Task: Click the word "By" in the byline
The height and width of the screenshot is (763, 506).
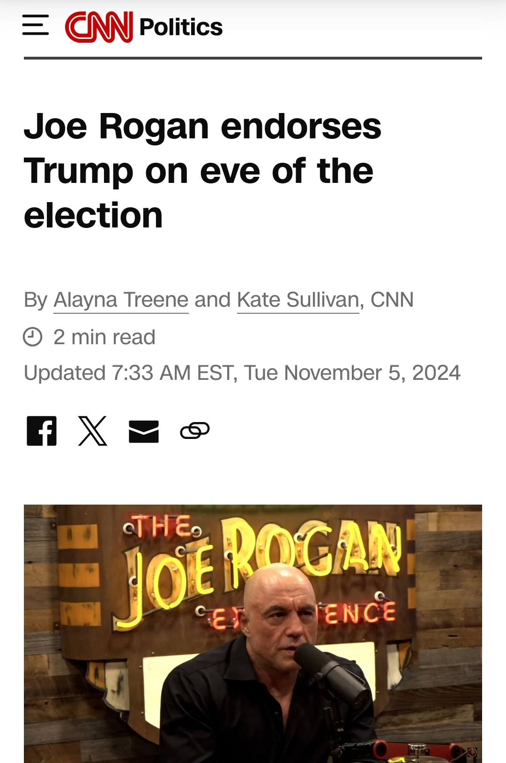Action: (36, 300)
